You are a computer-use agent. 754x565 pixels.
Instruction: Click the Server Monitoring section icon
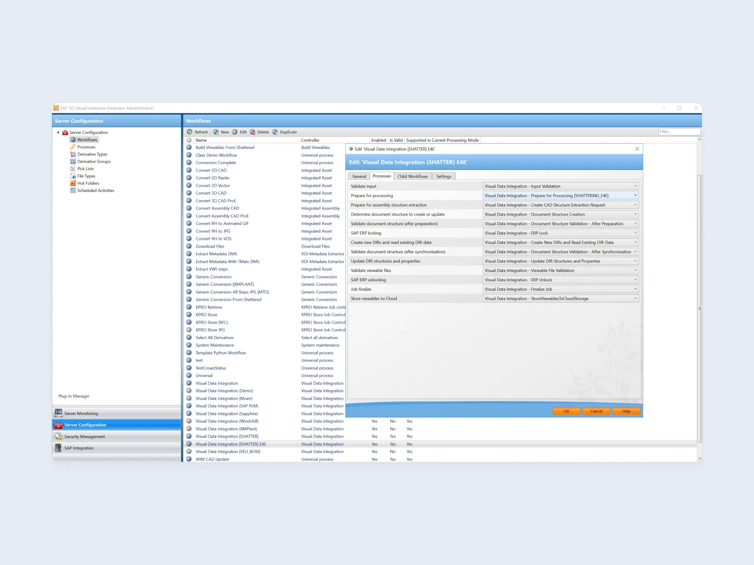tap(58, 413)
